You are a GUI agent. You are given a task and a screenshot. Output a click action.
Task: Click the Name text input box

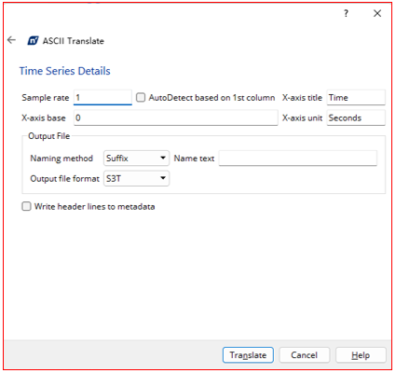(x=298, y=159)
